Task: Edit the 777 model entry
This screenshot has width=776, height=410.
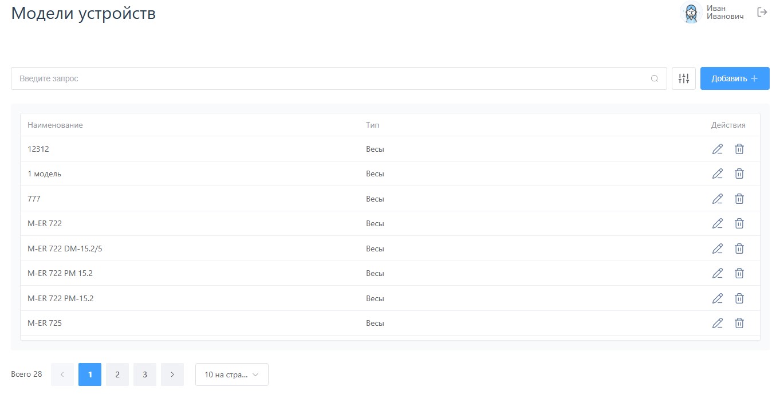Action: coord(717,199)
